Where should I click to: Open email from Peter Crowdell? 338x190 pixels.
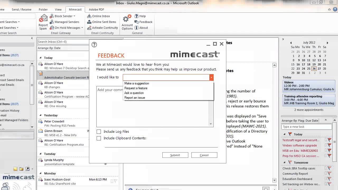(x=63, y=123)
